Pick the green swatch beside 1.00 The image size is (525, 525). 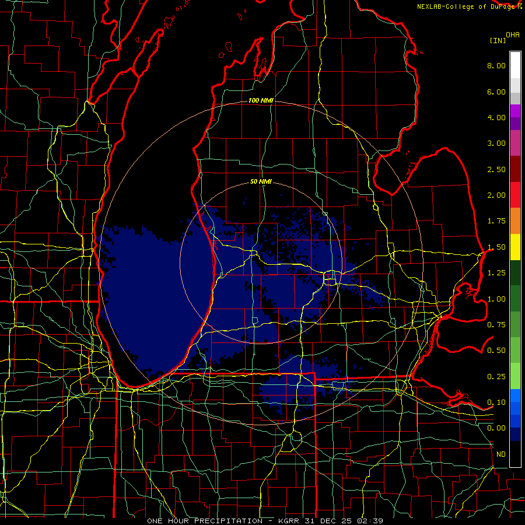tap(515, 299)
